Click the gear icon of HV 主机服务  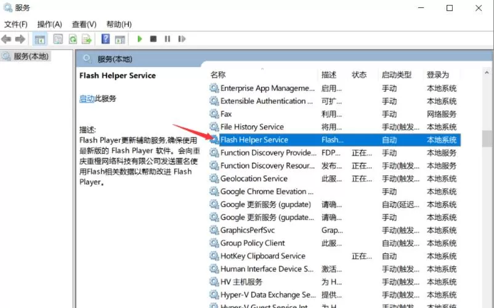214,282
